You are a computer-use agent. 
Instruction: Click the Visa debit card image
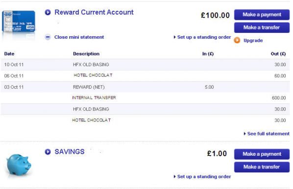19,22
